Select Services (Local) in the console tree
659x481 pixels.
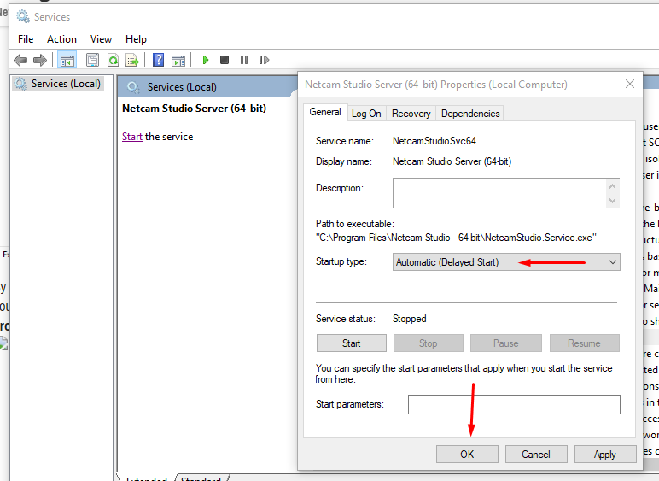tap(58, 84)
